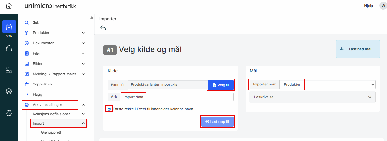The image size is (387, 141).
Task: Open the shopping bag module icon
Action: [9, 48]
